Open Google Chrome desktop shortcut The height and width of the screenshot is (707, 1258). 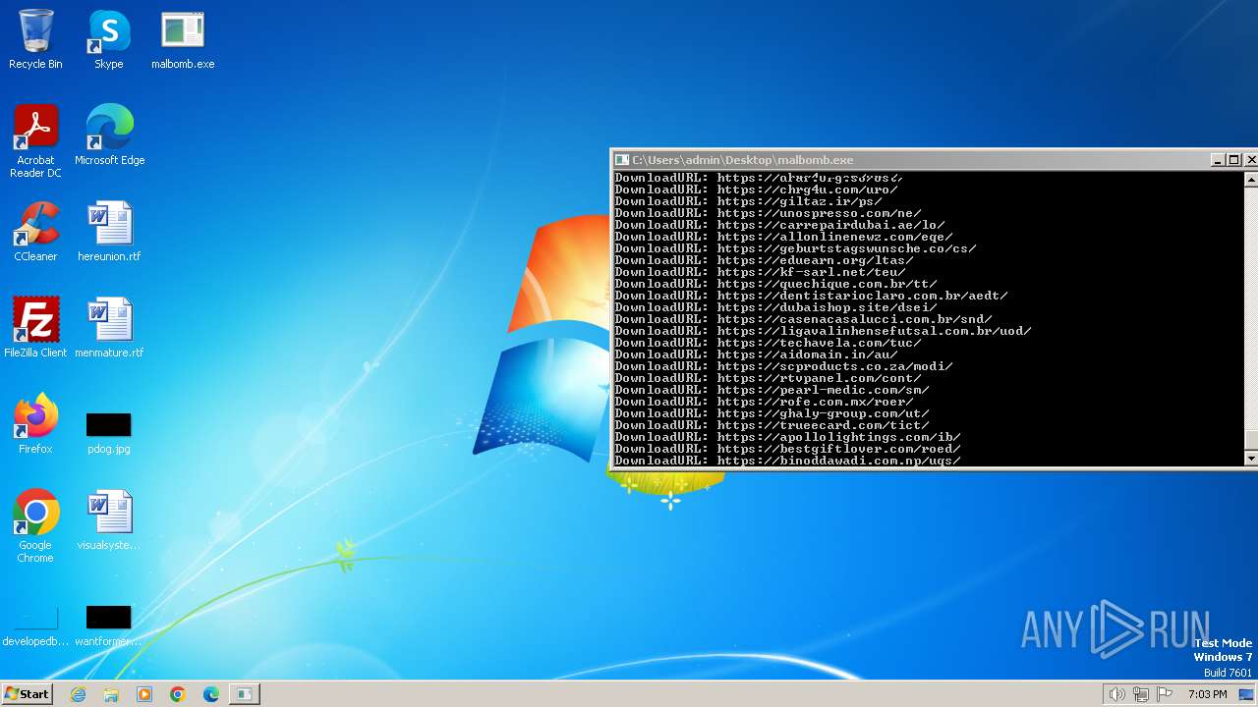click(x=35, y=526)
